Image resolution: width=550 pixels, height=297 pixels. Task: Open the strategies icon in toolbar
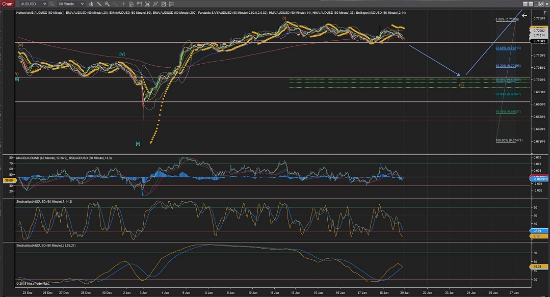(x=154, y=4)
